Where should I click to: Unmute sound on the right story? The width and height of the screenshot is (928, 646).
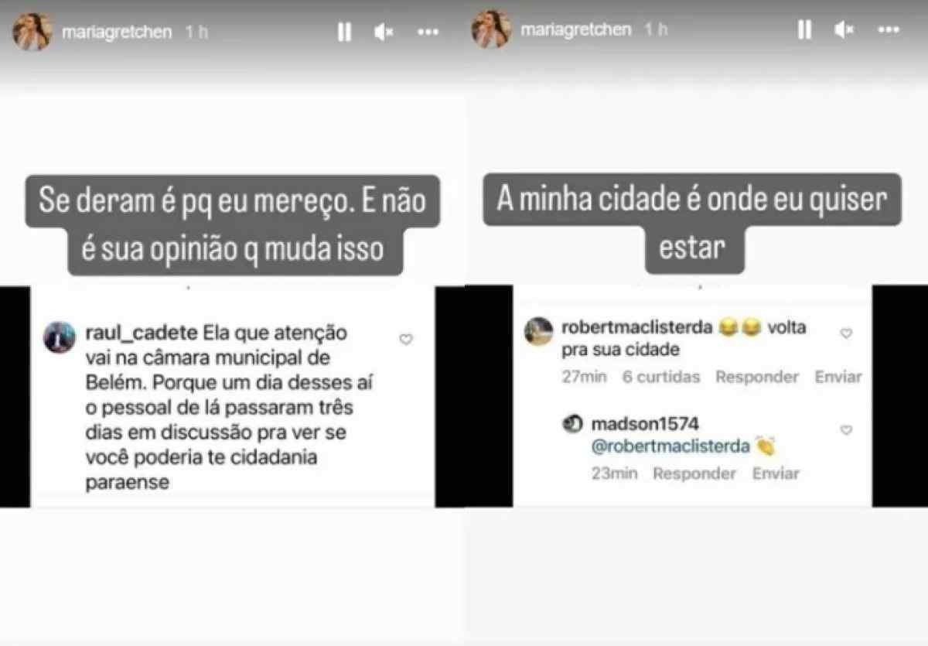(x=844, y=30)
